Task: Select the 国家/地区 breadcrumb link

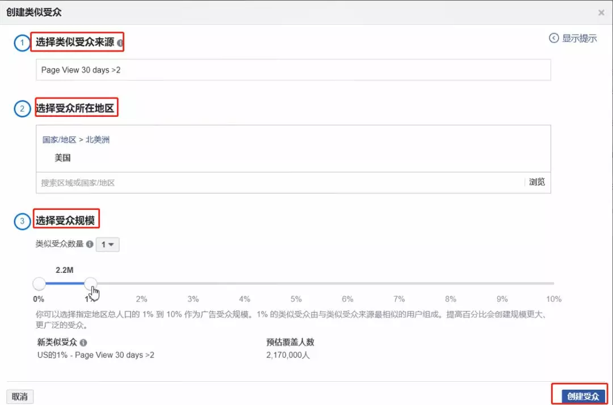Action: point(60,140)
